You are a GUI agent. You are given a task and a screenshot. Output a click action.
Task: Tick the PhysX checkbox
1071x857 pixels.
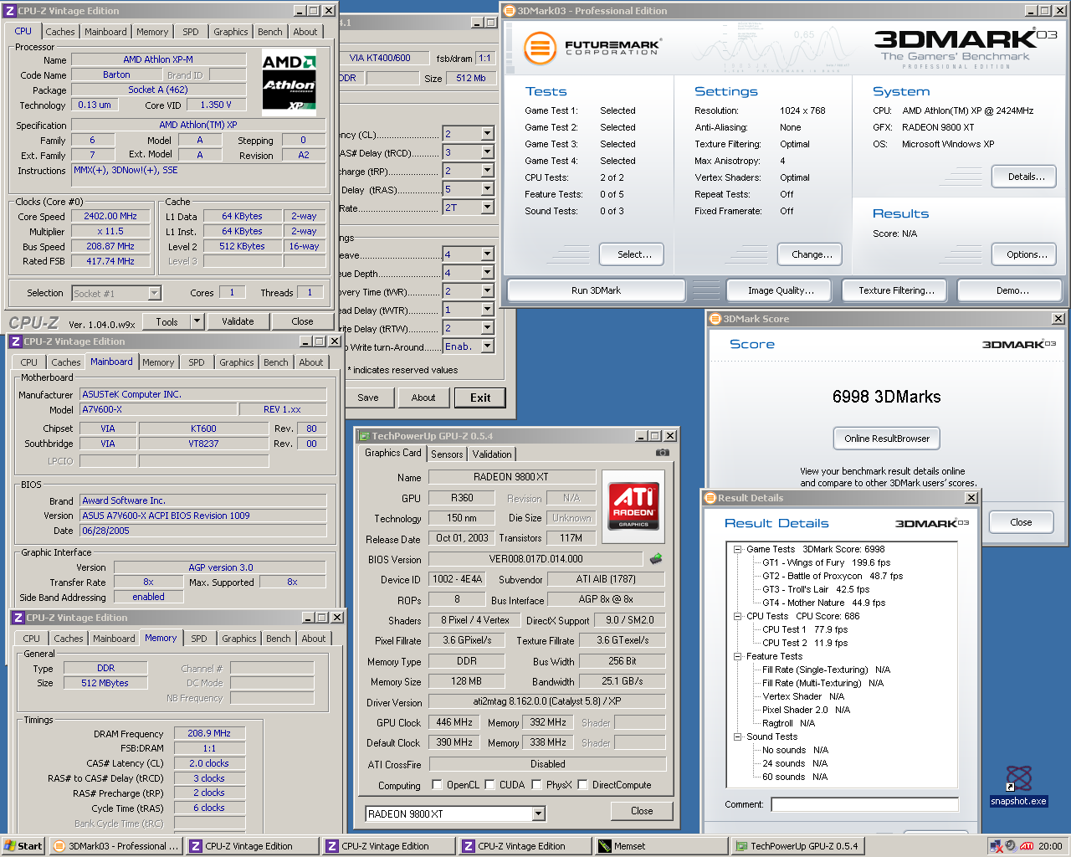pyautogui.click(x=536, y=784)
